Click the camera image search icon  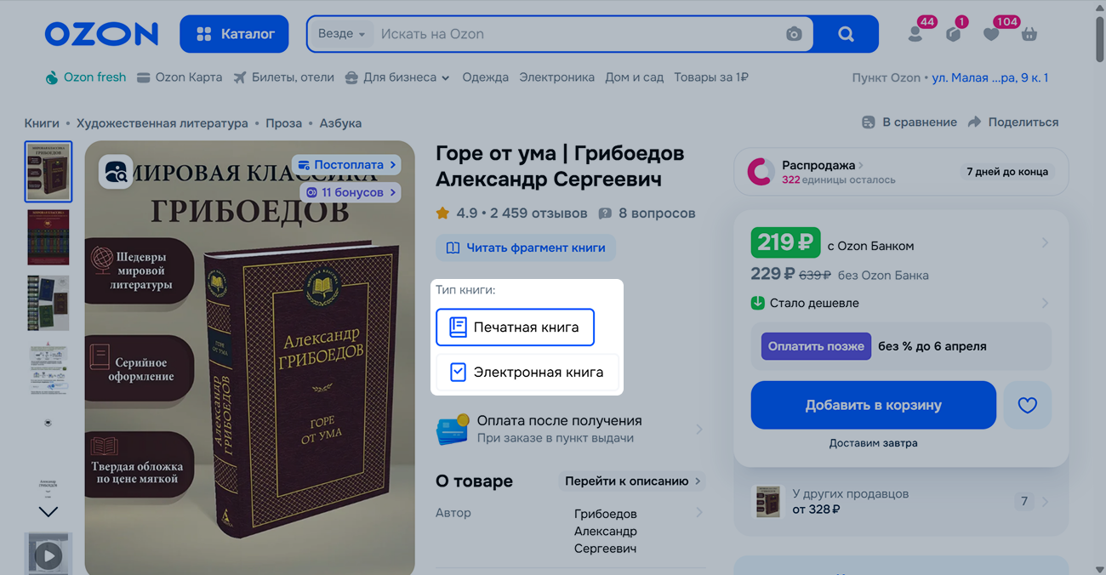pos(793,34)
